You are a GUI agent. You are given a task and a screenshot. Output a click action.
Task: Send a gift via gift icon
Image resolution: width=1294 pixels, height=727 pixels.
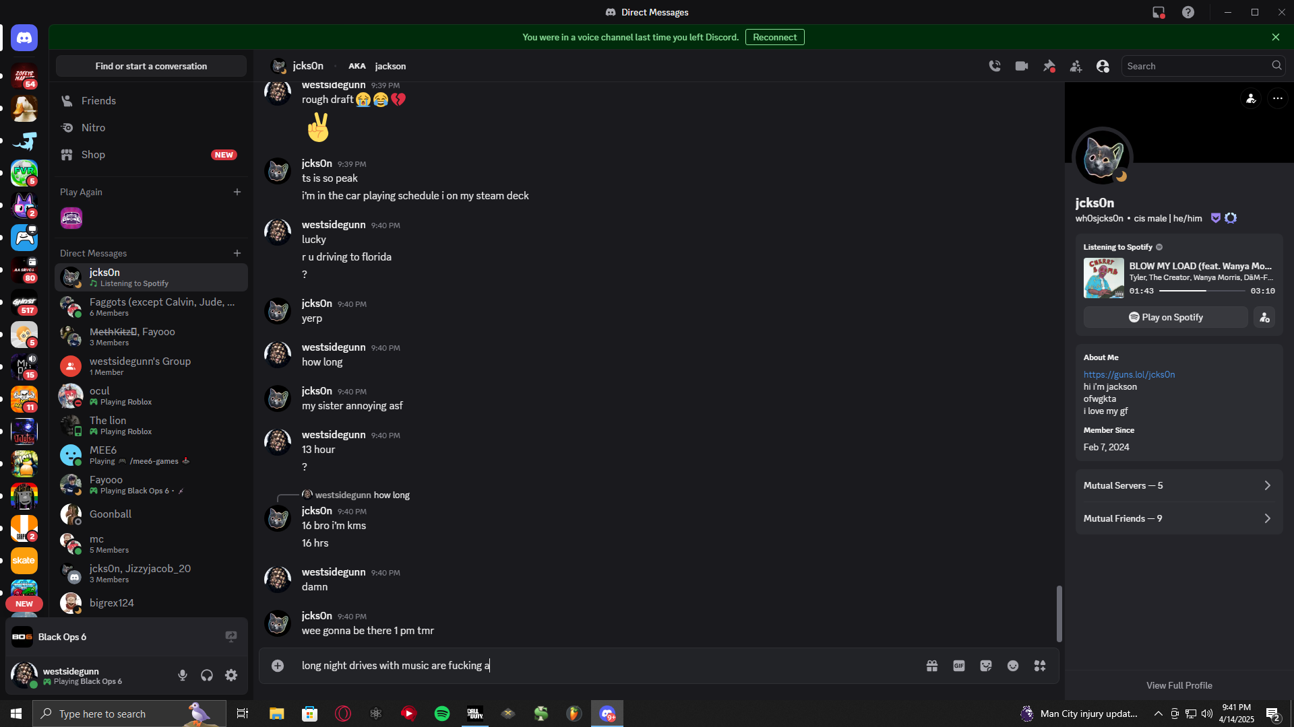[932, 666]
